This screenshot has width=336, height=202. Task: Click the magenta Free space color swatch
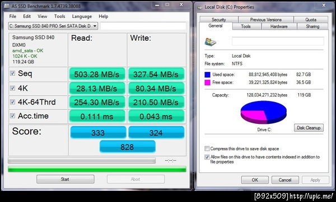click(x=207, y=83)
